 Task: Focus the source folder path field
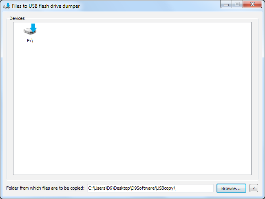[x=150, y=188]
